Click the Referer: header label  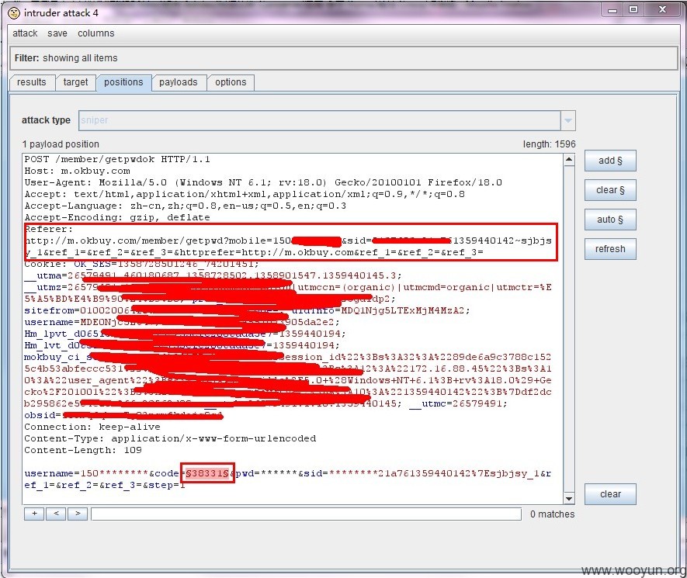click(x=48, y=229)
